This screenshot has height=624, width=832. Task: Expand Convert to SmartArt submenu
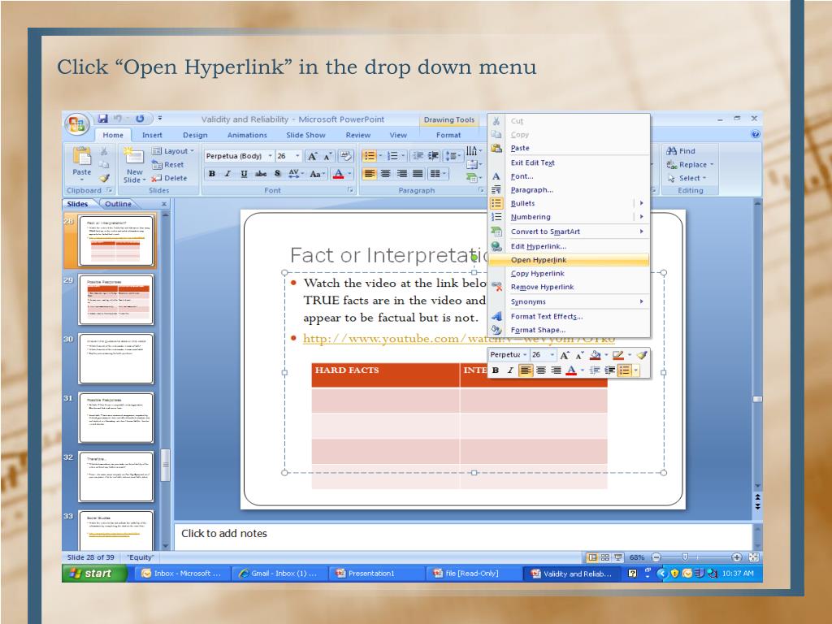pyautogui.click(x=641, y=232)
